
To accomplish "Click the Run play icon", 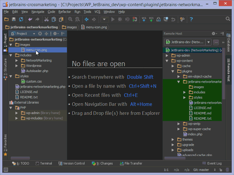I will point(113,19).
